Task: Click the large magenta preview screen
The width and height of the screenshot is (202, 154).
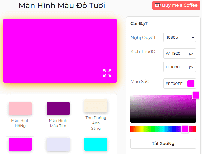Action: pyautogui.click(x=60, y=51)
